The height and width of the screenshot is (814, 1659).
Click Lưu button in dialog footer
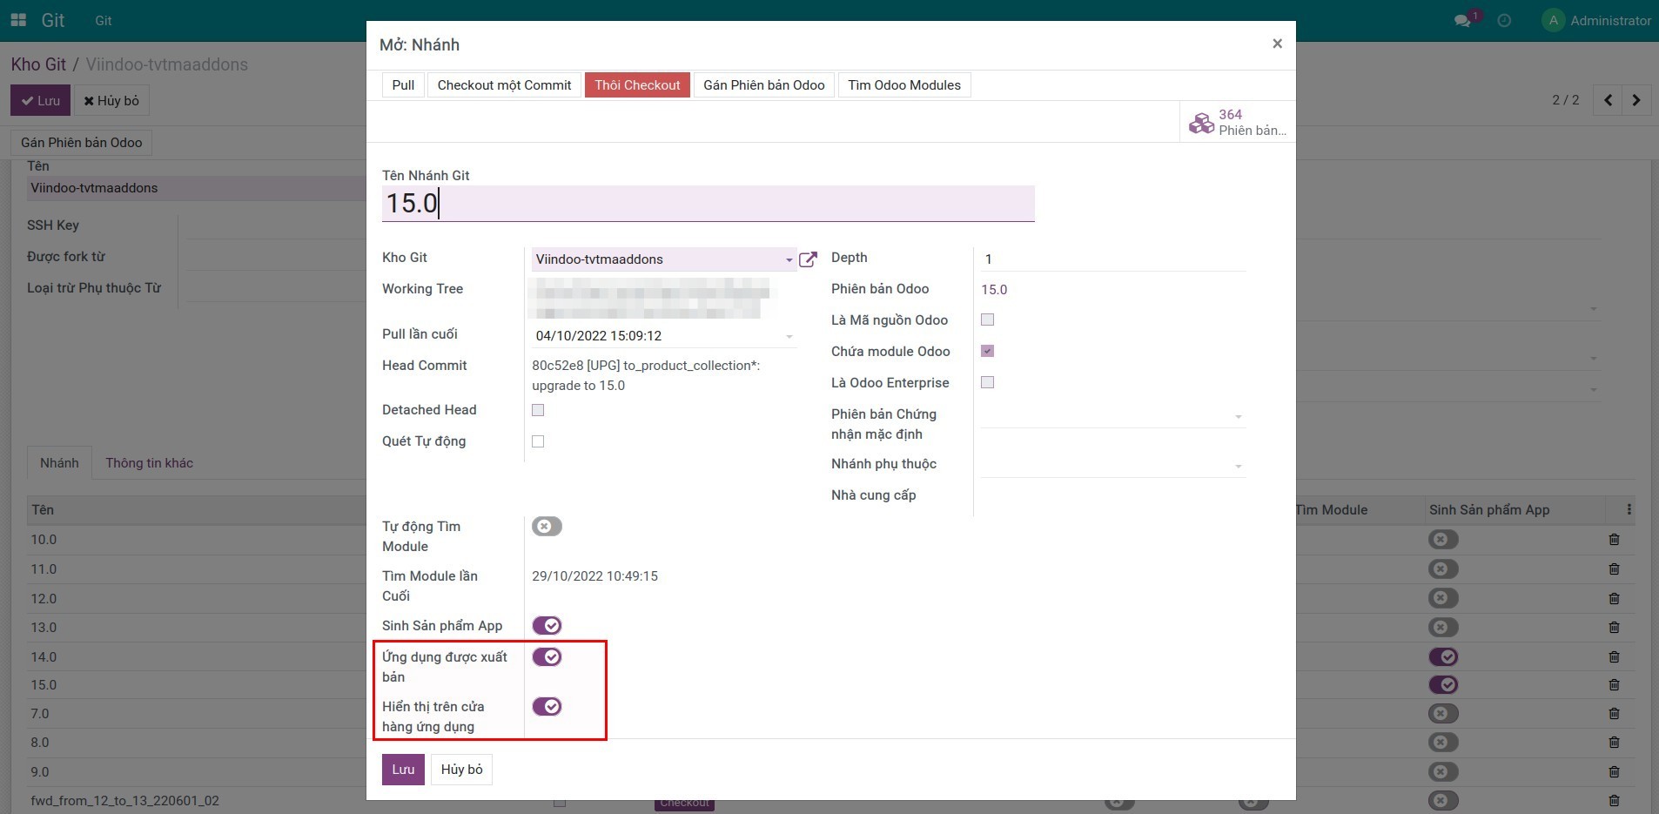click(403, 770)
